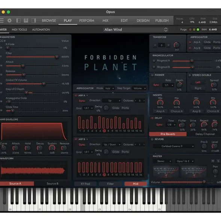Switch to the PERFORM tab
The height and width of the screenshot is (221, 221).
click(87, 21)
